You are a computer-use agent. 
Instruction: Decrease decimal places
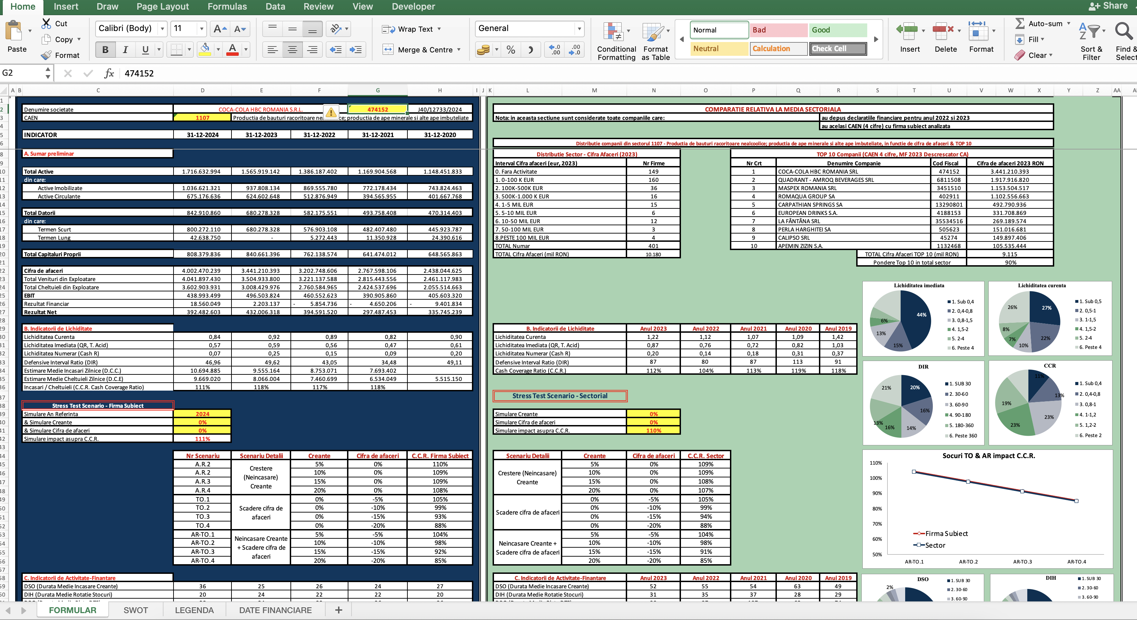tap(574, 50)
